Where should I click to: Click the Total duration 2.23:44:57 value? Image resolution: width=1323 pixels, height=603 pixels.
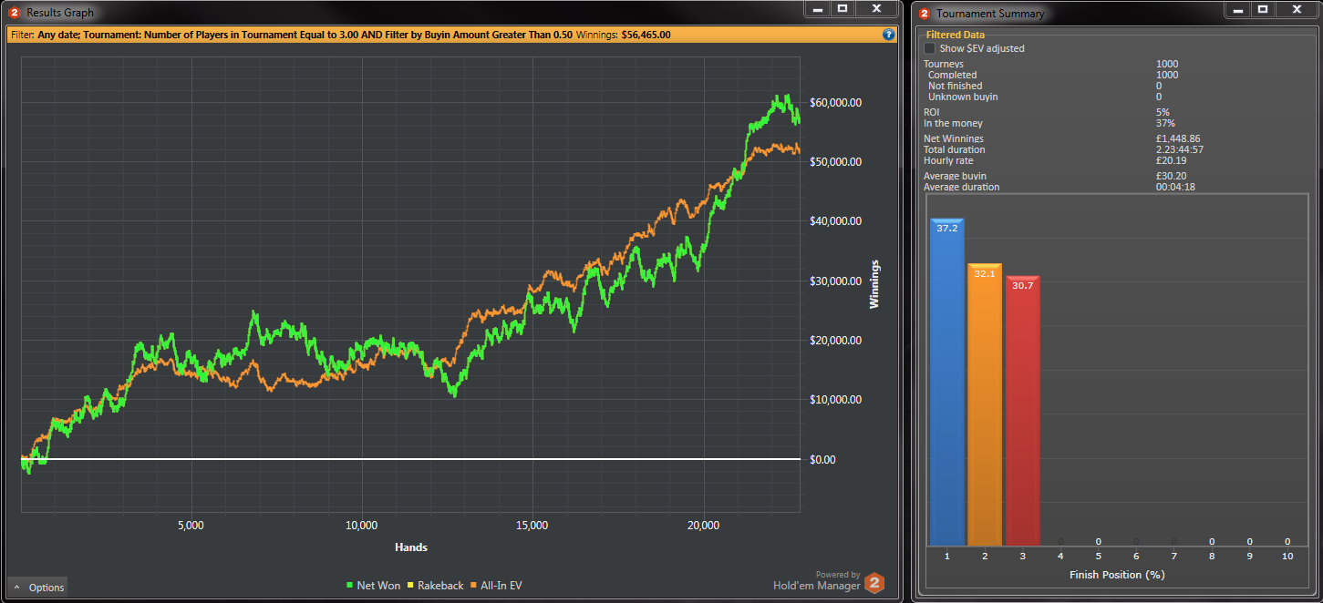click(x=1179, y=150)
